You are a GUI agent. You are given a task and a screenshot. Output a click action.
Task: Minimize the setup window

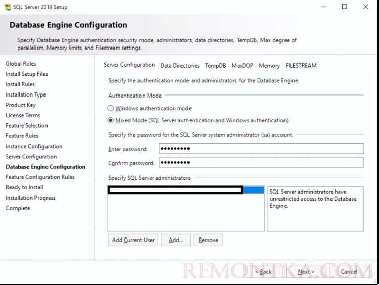(323, 7)
